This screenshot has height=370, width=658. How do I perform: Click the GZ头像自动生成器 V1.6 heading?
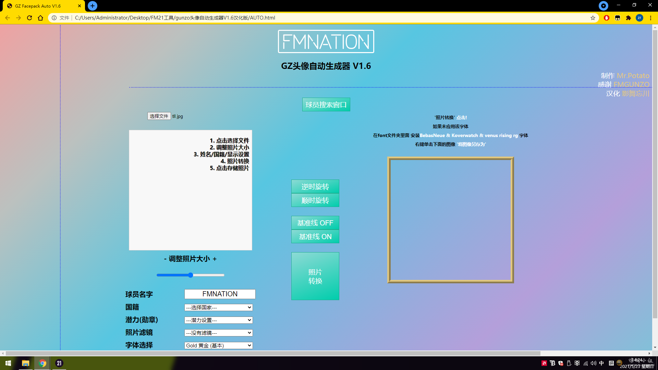pyautogui.click(x=326, y=66)
